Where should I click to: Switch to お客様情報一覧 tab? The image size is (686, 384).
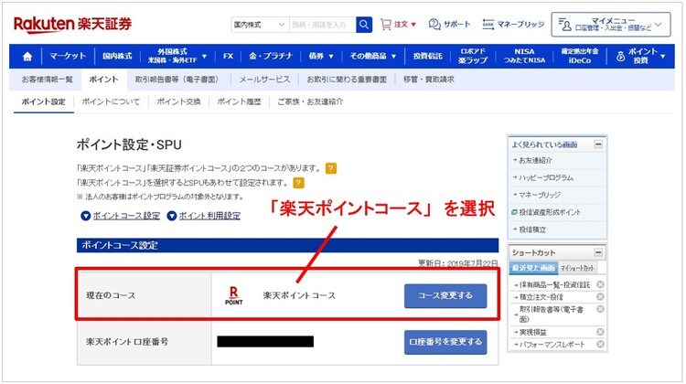click(48, 80)
